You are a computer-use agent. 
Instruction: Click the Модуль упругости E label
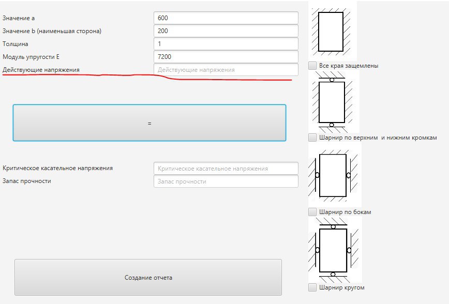point(31,57)
